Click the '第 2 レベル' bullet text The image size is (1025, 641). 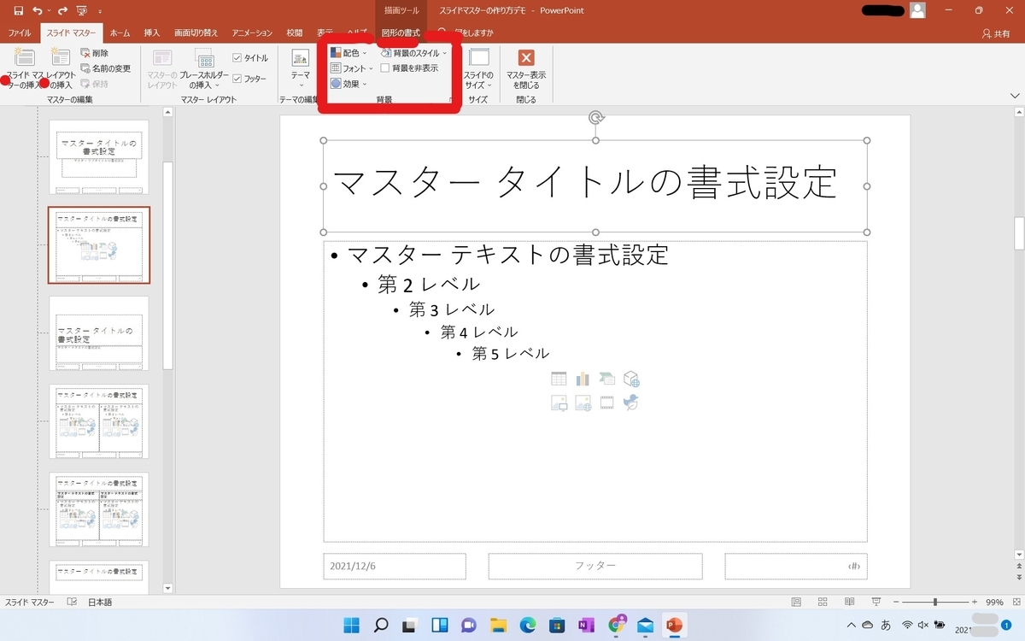(x=429, y=284)
